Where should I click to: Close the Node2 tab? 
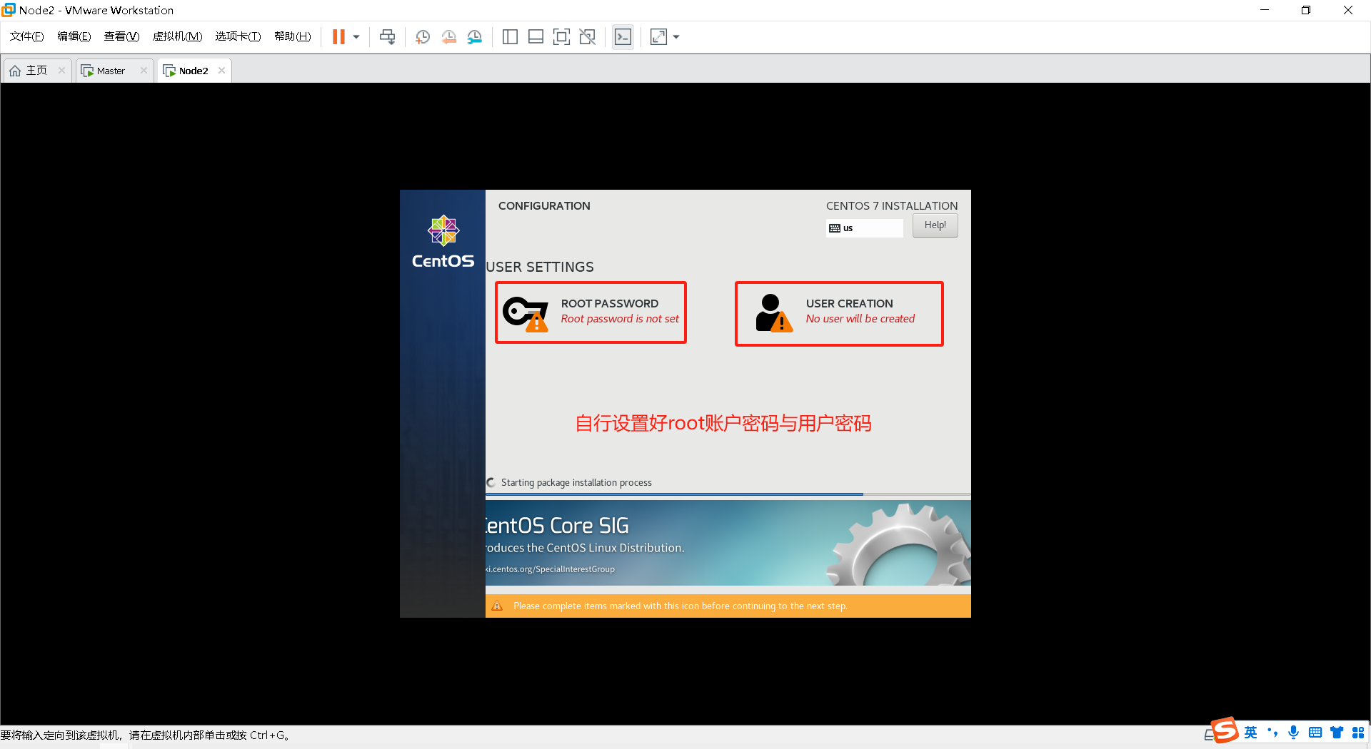pyautogui.click(x=222, y=70)
